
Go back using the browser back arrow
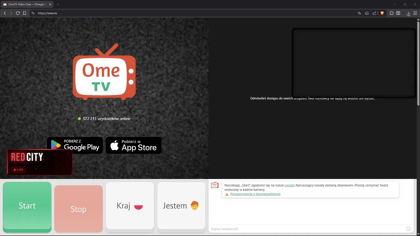click(x=5, y=13)
